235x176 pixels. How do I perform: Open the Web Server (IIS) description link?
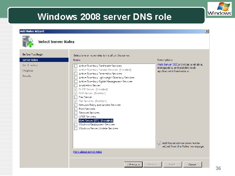coord(167,65)
